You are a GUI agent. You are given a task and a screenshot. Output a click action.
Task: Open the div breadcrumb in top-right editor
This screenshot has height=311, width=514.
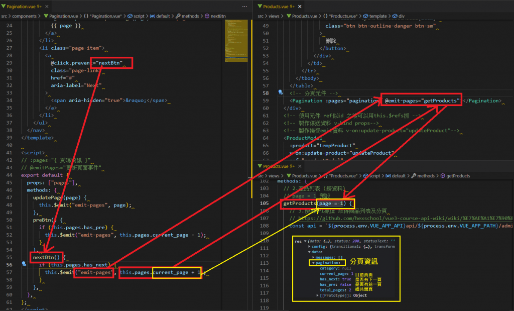(x=399, y=16)
